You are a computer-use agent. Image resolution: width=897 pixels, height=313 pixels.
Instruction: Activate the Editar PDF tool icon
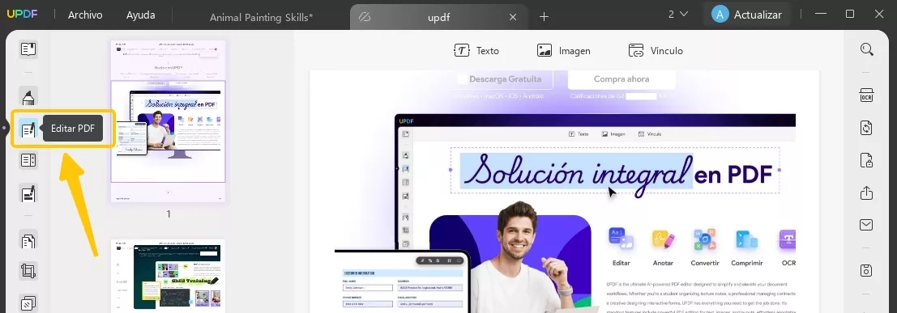coord(28,129)
